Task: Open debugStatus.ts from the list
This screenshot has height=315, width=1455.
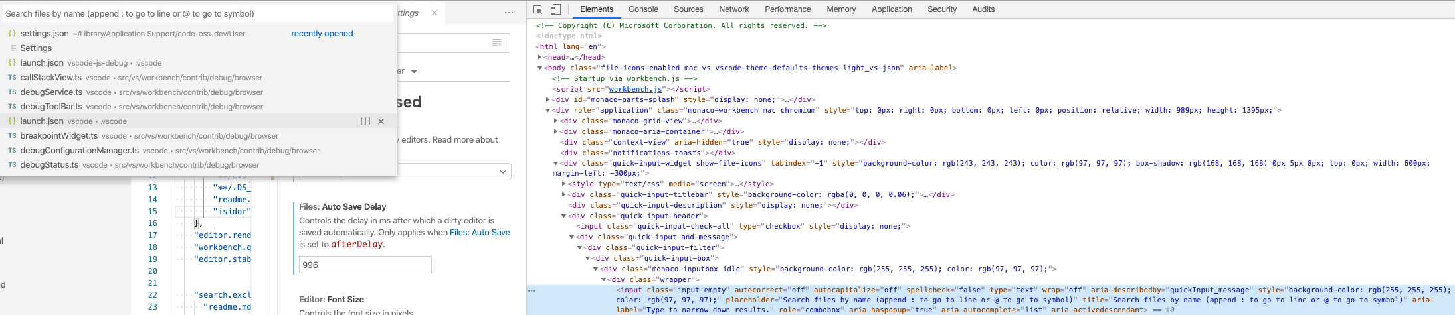Action: click(x=199, y=165)
